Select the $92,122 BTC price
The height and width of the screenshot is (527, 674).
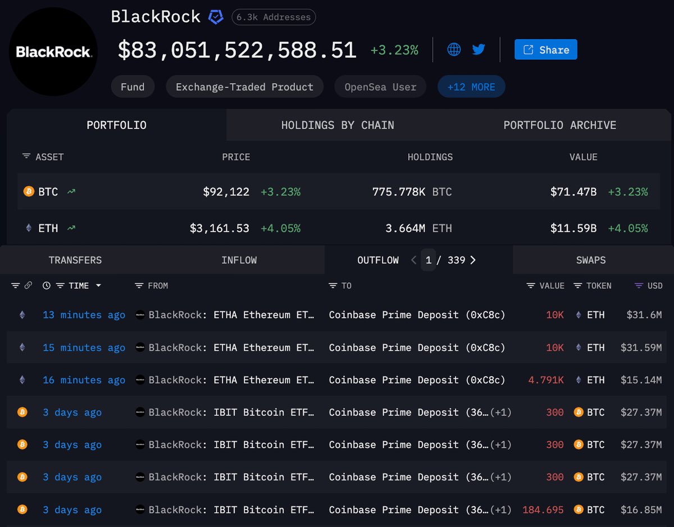click(226, 191)
